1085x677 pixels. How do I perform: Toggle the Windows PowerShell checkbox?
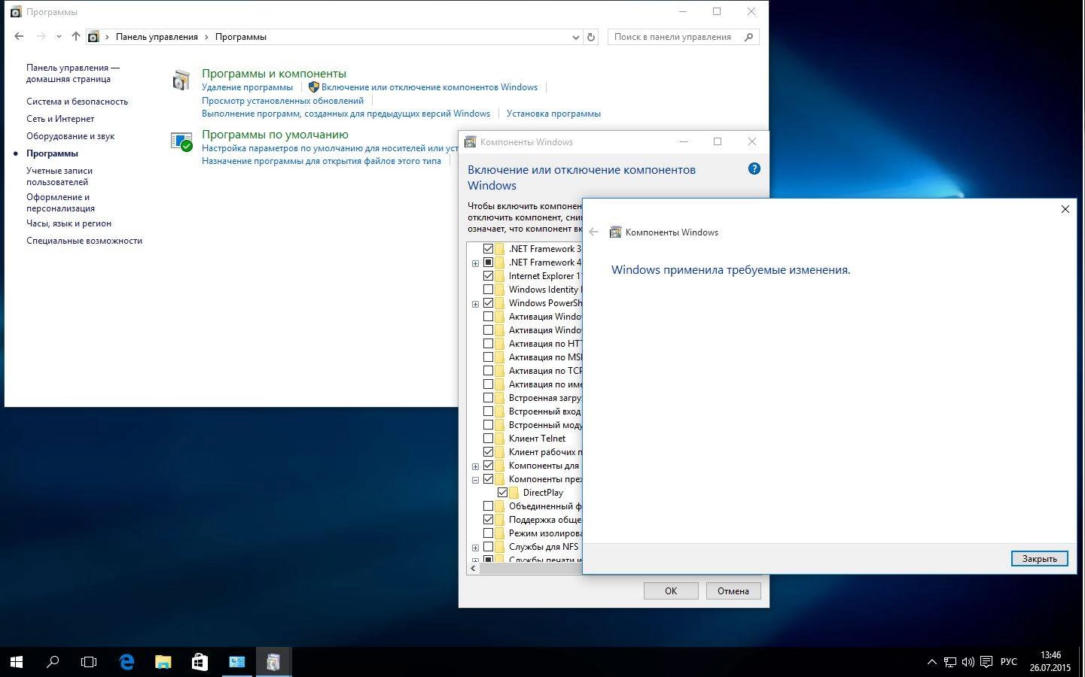click(x=488, y=303)
